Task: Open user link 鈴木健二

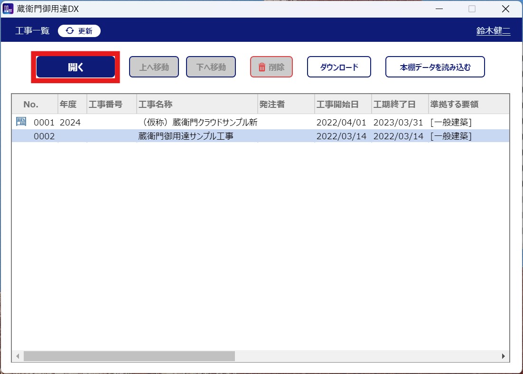Action: (493, 31)
